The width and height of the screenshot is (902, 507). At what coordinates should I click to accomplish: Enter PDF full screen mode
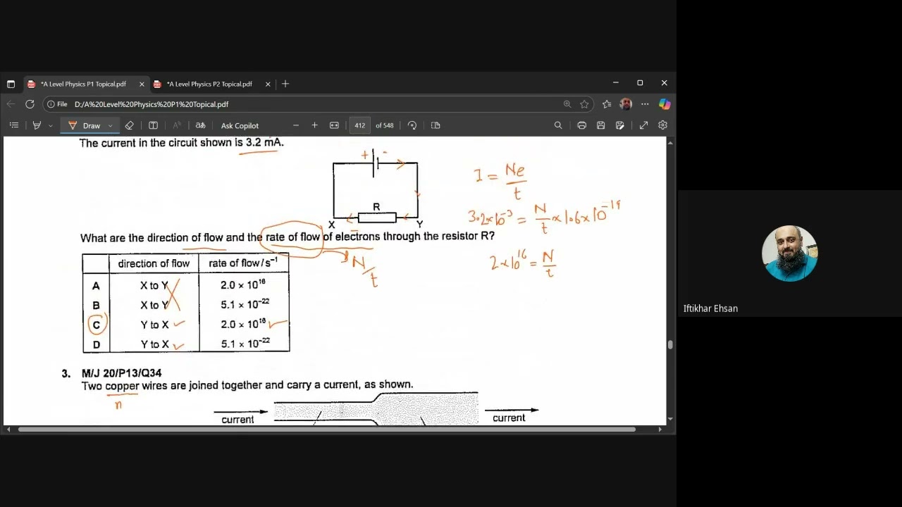(x=643, y=125)
